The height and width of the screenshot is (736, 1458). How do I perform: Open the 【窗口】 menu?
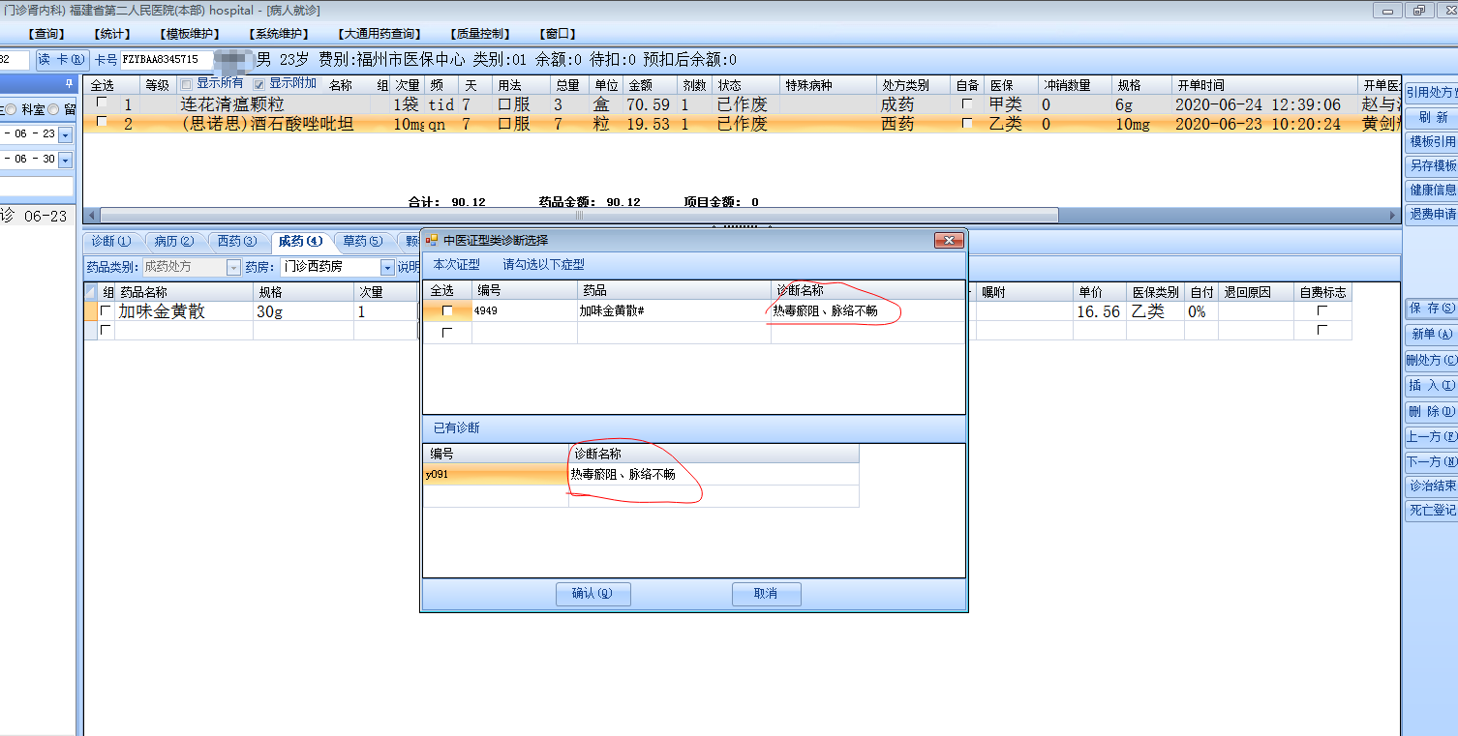[560, 34]
